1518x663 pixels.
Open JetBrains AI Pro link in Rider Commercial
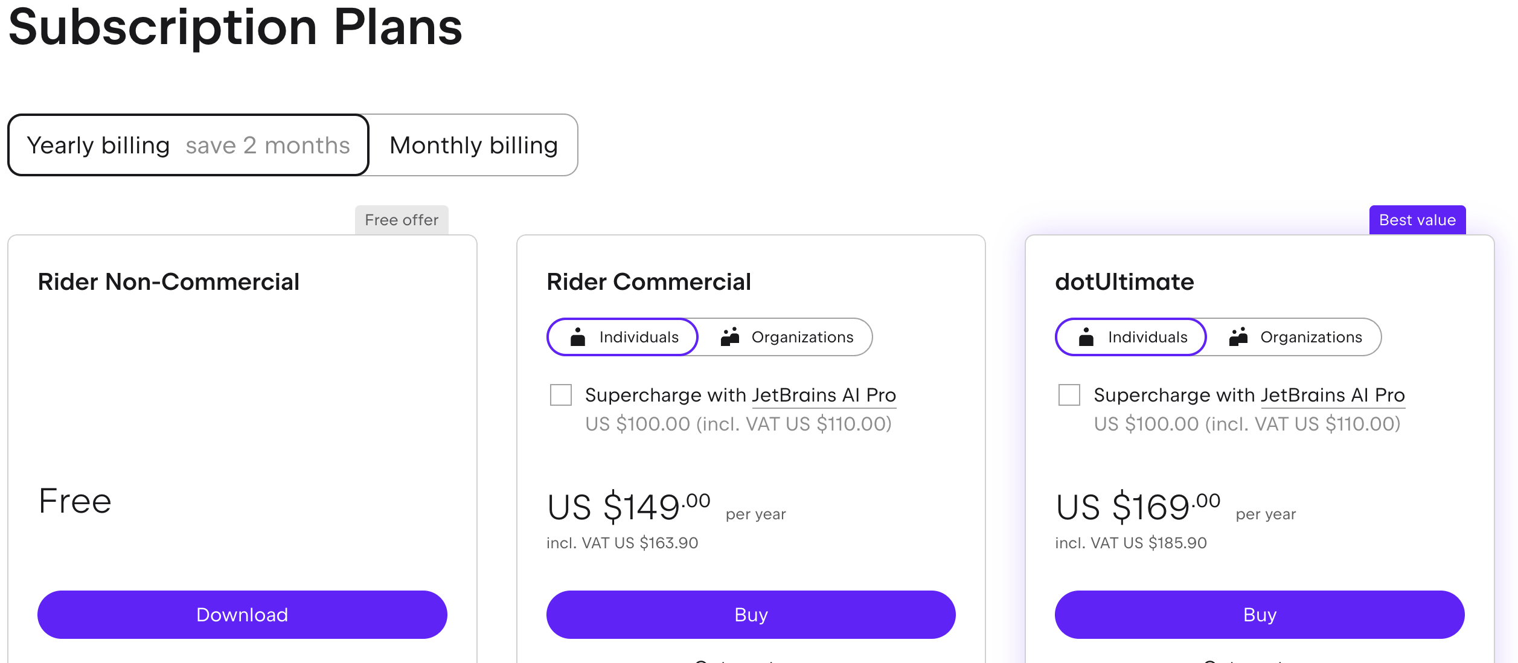click(824, 396)
